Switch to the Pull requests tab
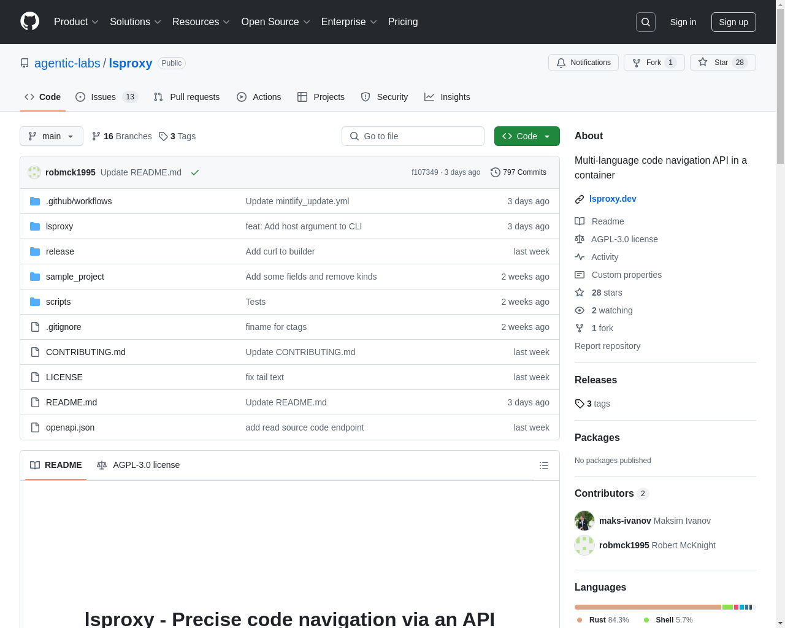Image resolution: width=785 pixels, height=628 pixels. pyautogui.click(x=186, y=97)
